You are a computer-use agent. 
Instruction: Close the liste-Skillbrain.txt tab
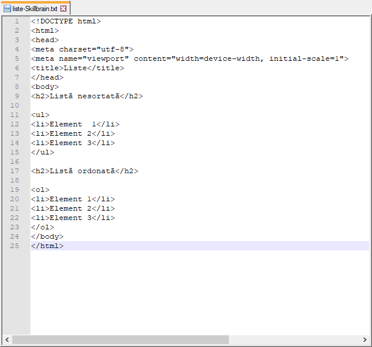tap(64, 9)
